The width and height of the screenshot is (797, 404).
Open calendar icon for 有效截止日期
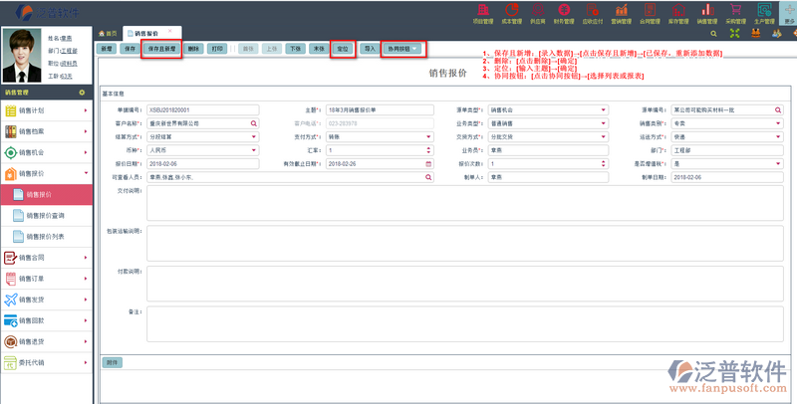point(428,164)
